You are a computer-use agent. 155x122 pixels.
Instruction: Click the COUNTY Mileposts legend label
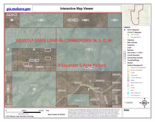[134, 32]
